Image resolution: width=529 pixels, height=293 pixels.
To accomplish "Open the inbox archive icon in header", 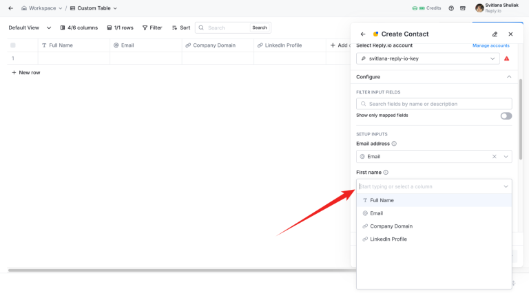I will pos(463,8).
